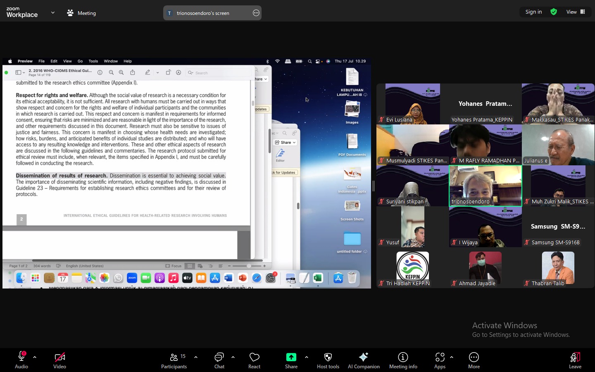Open Host tools
This screenshot has height=372, width=595.
click(x=328, y=360)
